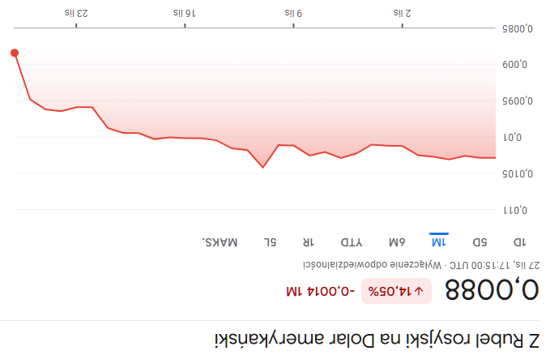Select the 1D time range tab
This screenshot has height=355, width=550.
click(520, 242)
